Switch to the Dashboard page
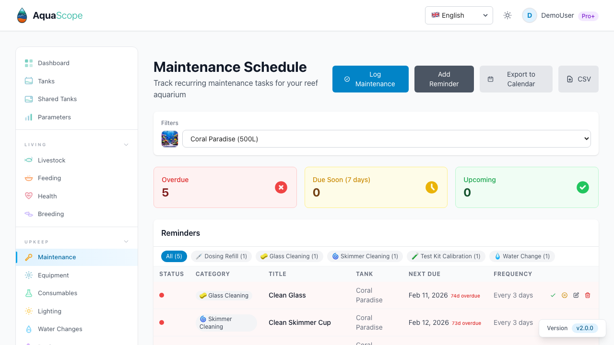This screenshot has width=614, height=345. (x=53, y=63)
